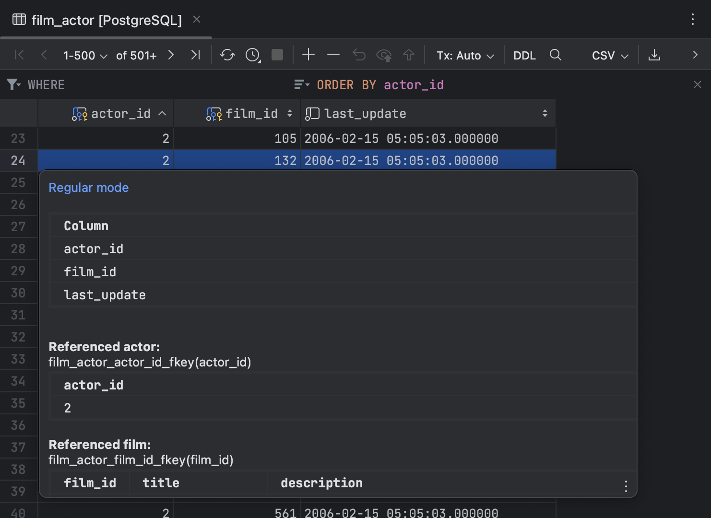Toggle sort direction on actor_id column
711x518 pixels.
point(162,113)
